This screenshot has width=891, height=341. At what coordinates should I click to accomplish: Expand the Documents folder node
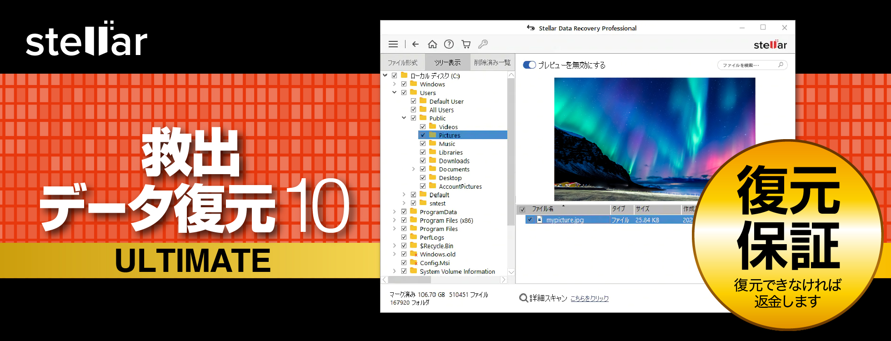tap(413, 169)
